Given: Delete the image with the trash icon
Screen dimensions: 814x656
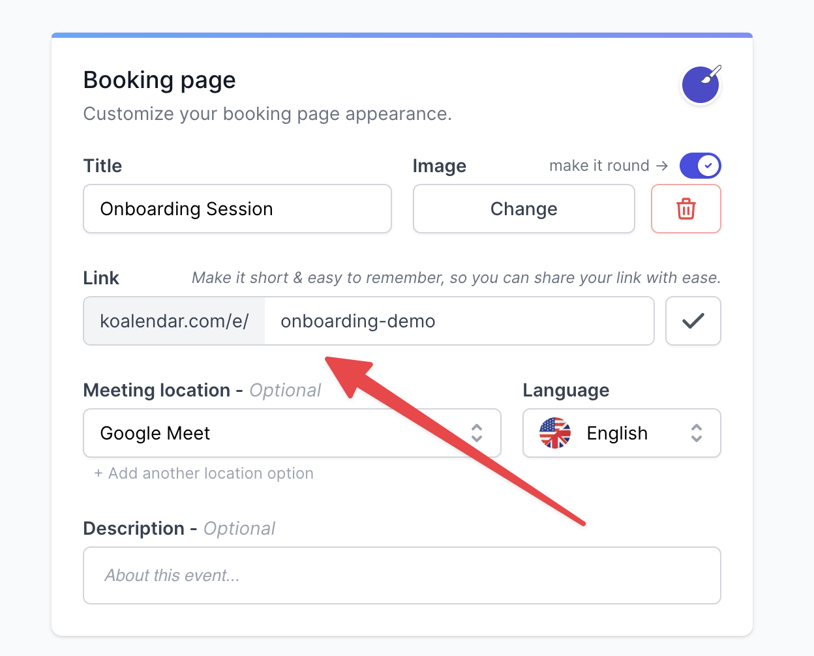Looking at the screenshot, I should point(686,209).
